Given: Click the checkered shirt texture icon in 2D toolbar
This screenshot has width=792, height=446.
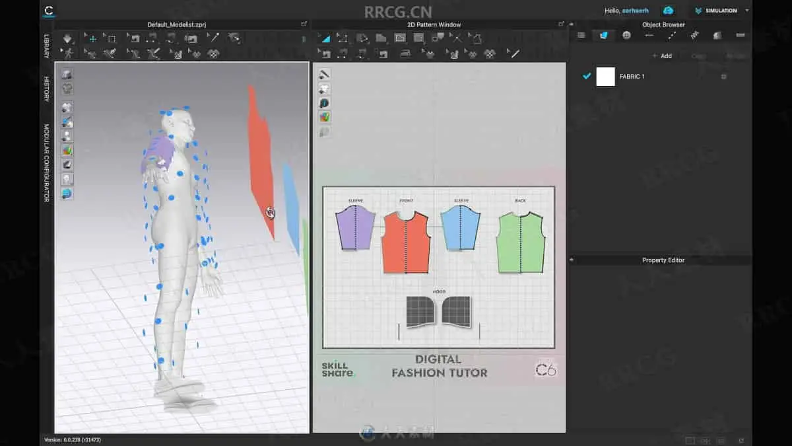Looking at the screenshot, I should (490, 54).
